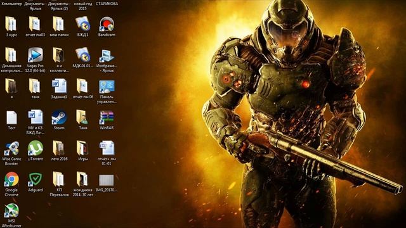406x228 pixels.
Task: Open the Изображе... - Ярлык shortcut
Action: coord(107,55)
